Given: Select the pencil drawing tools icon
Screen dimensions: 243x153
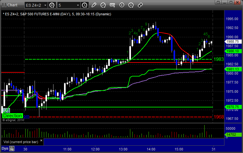Looking at the screenshot, I should pos(94,5).
